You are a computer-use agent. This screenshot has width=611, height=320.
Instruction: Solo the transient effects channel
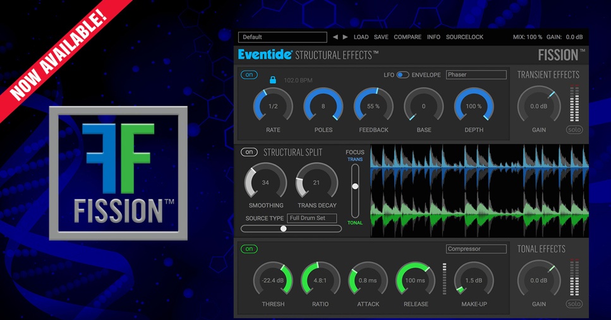click(574, 130)
